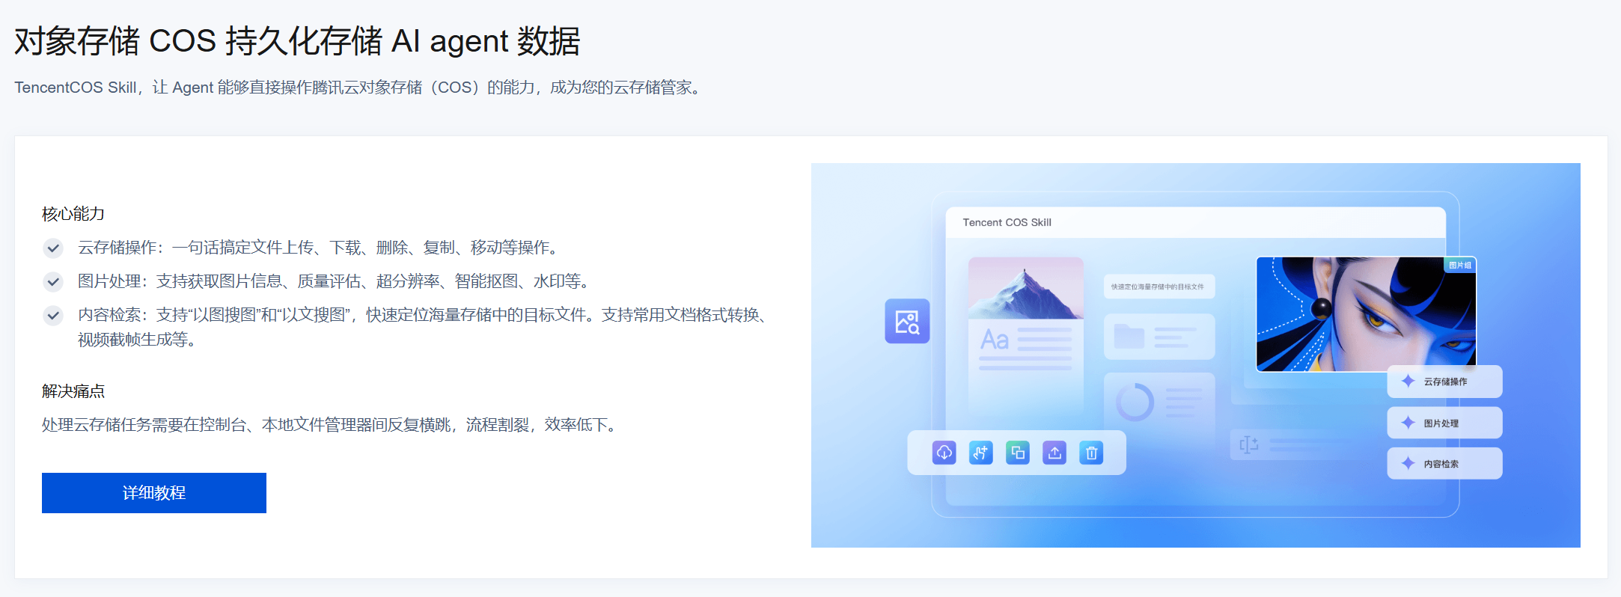The width and height of the screenshot is (1621, 597).
Task: Click the sparkle icon next to 图片处理 chip
Action: (x=1408, y=423)
